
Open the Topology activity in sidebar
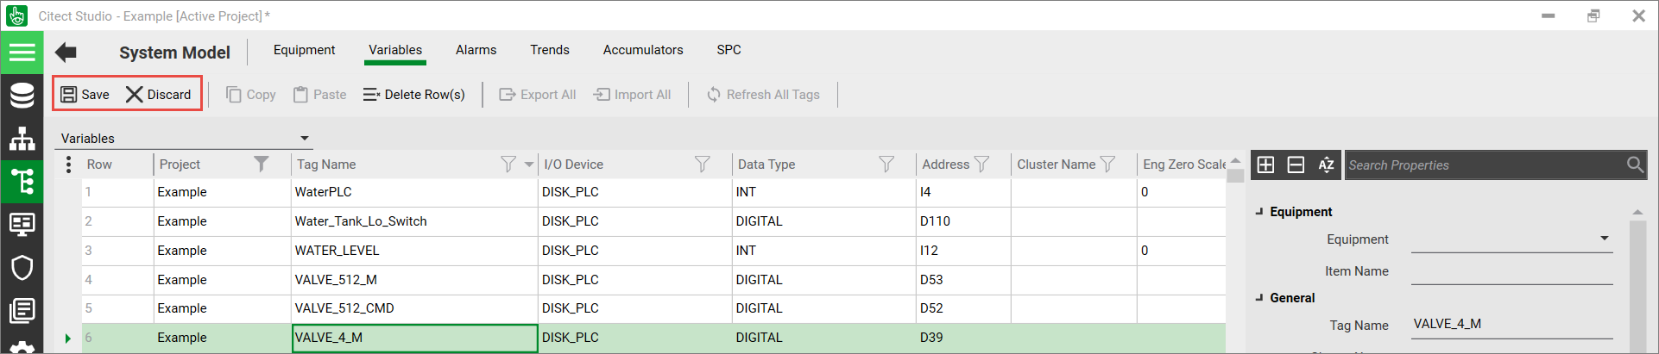(22, 138)
